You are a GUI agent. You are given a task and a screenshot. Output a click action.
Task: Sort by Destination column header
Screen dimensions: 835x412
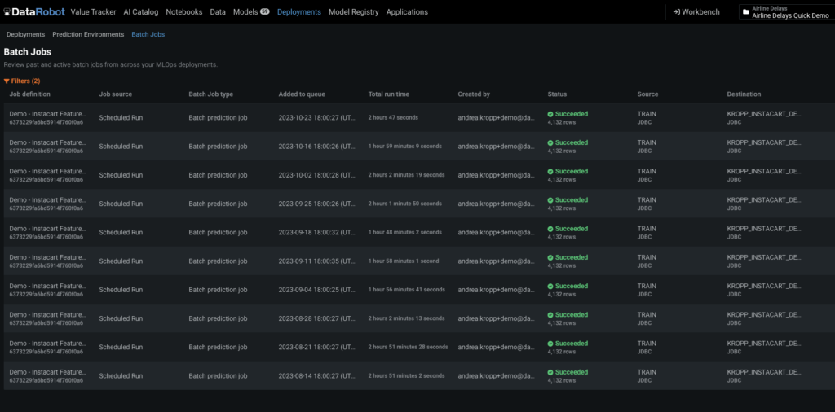click(x=744, y=94)
